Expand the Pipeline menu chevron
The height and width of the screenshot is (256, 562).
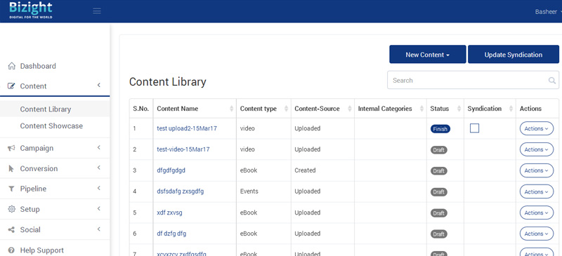[x=99, y=188]
